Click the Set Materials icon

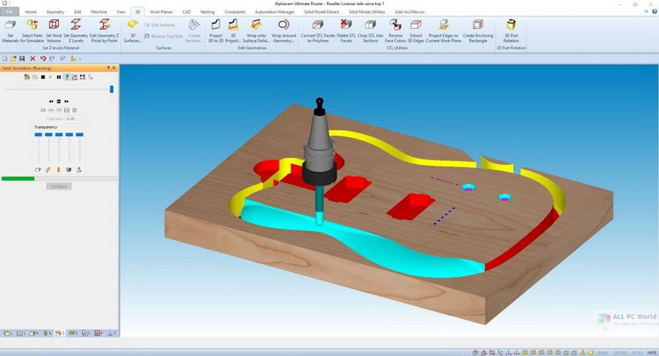(x=11, y=25)
